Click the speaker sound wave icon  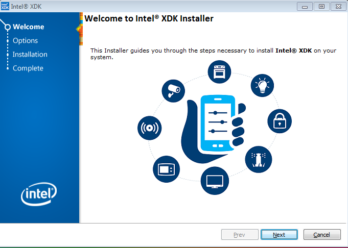point(149,128)
